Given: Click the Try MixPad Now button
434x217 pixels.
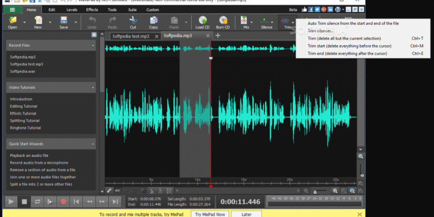Looking at the screenshot, I should 210,214.
